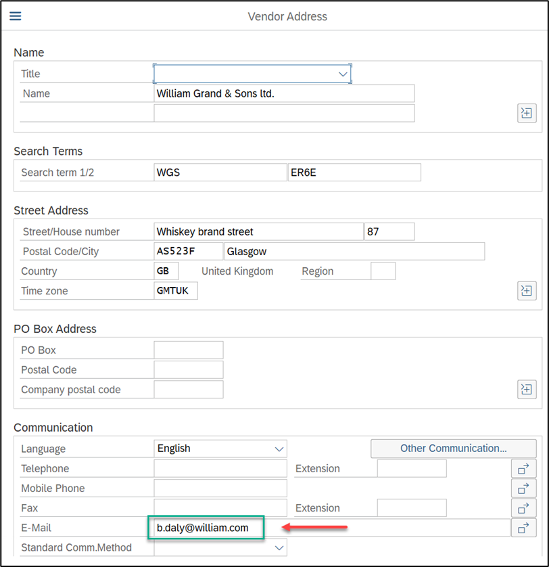Select the Search term field containing WGS

pos(220,173)
